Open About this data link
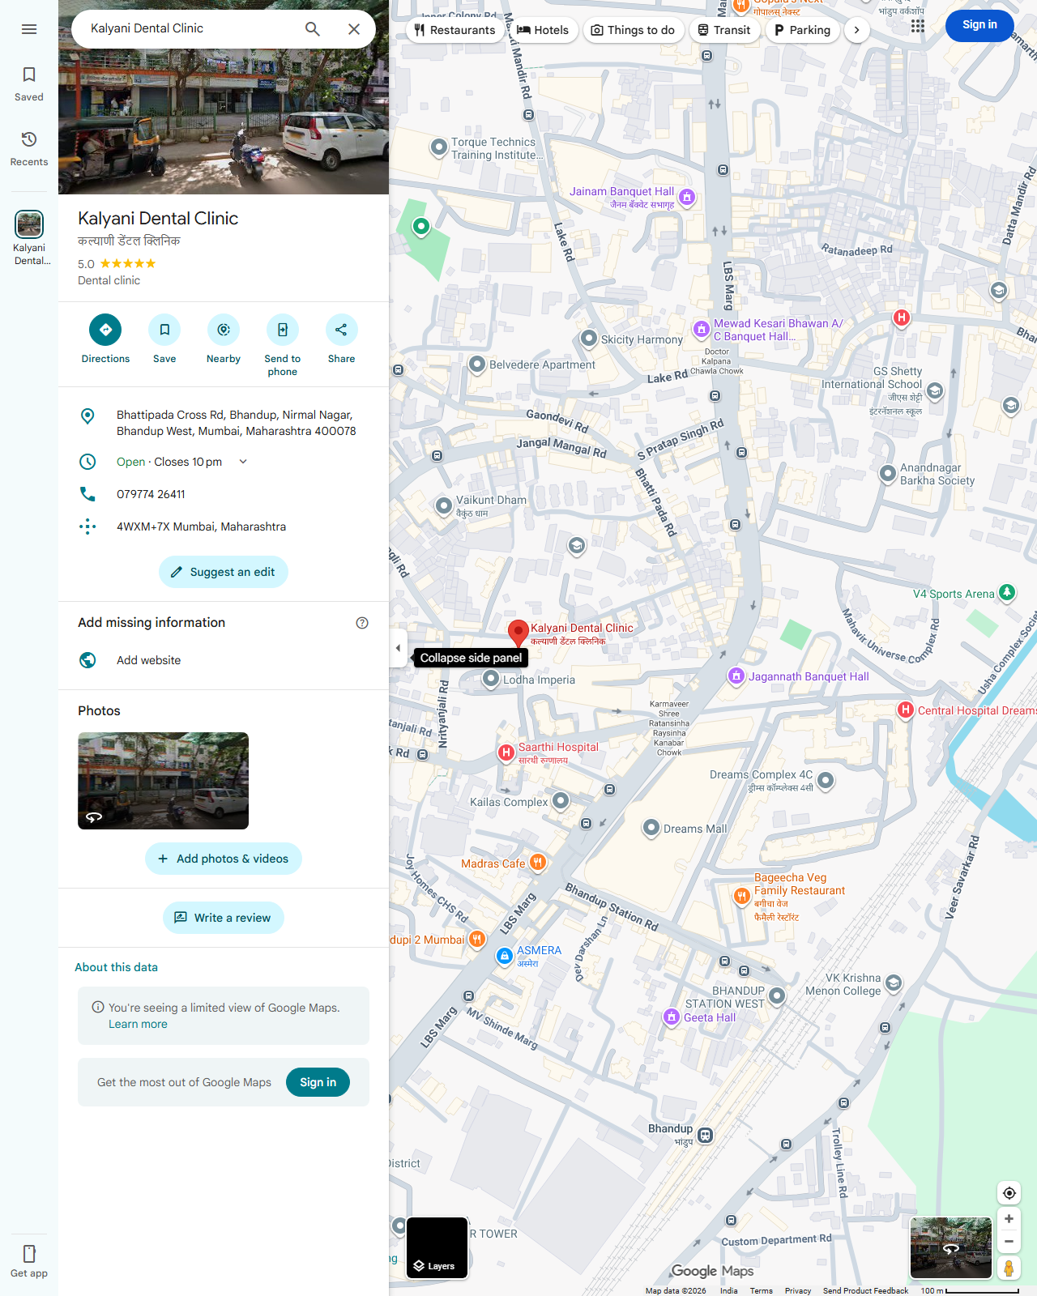Screen dimensions: 1037x1296 [x=116, y=967]
